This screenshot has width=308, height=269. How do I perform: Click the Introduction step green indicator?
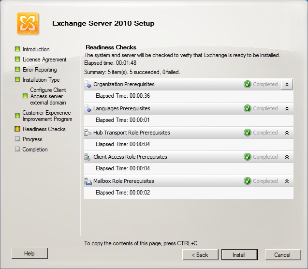coord(17,49)
